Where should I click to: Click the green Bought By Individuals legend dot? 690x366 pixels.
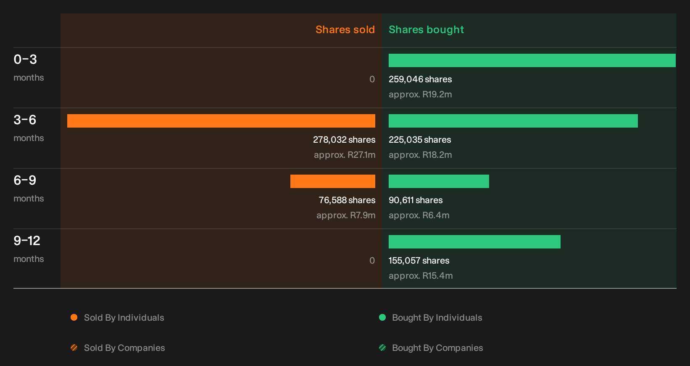(382, 317)
